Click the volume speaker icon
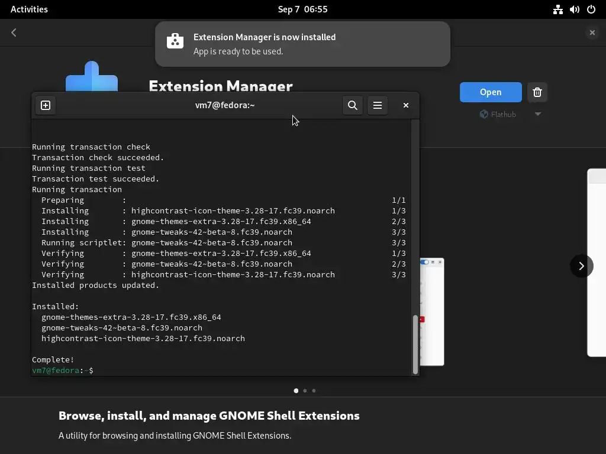606x454 pixels. point(574,9)
